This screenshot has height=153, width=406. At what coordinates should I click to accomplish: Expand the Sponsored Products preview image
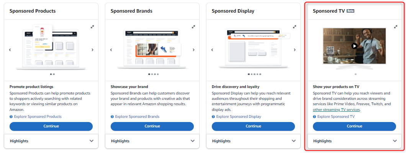92,27
